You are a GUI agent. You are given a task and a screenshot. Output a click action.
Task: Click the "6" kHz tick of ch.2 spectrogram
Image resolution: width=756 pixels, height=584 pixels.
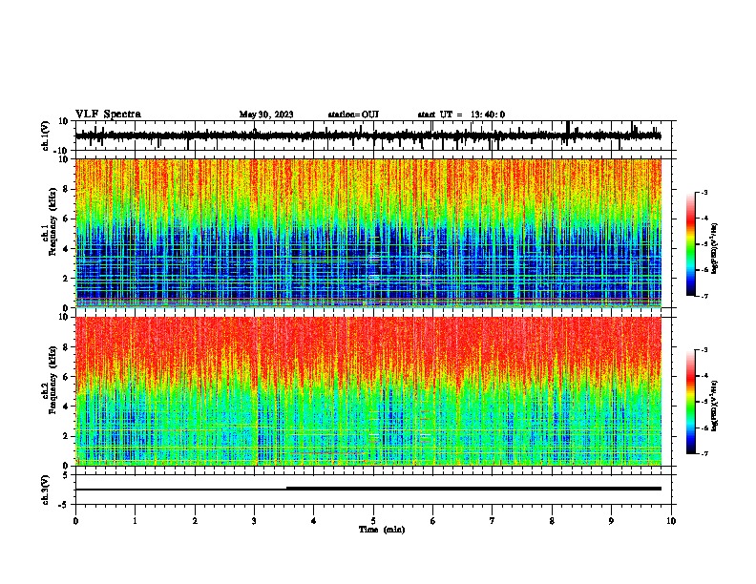(66, 377)
